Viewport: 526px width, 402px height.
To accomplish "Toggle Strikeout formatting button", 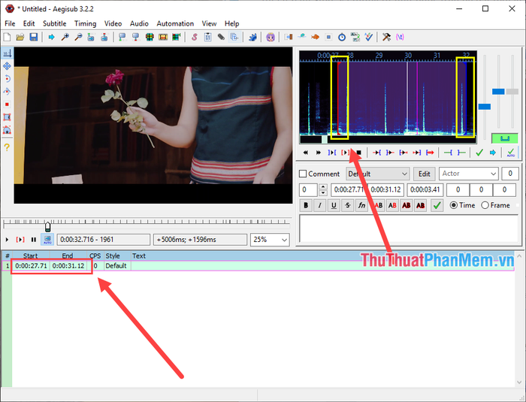I will point(348,205).
